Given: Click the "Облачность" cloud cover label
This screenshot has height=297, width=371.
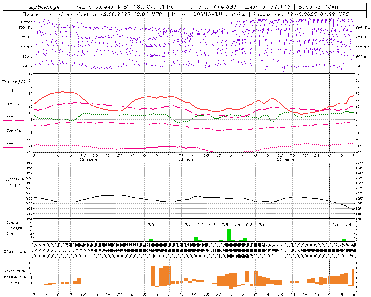Looking at the screenshot, I should (14, 251).
